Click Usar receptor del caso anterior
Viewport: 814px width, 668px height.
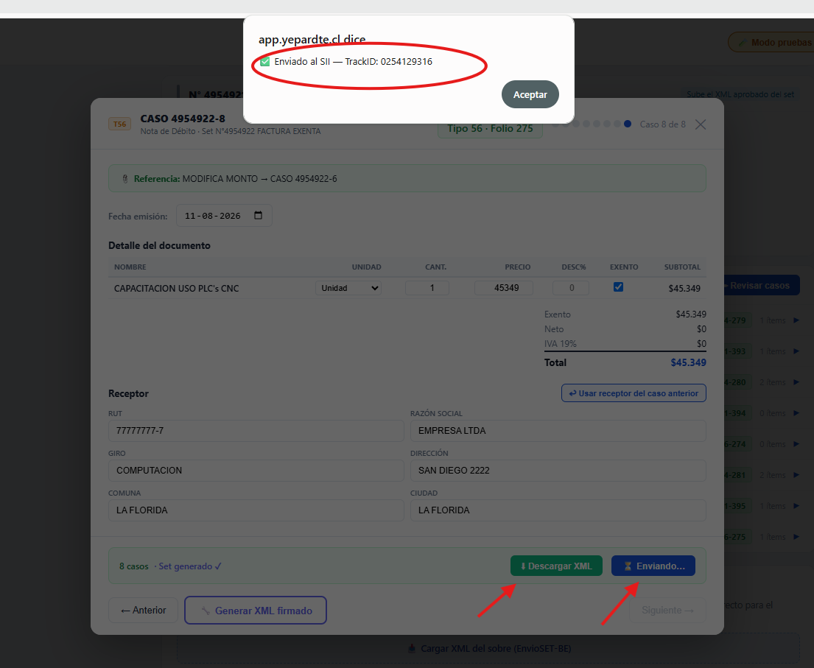tap(634, 393)
